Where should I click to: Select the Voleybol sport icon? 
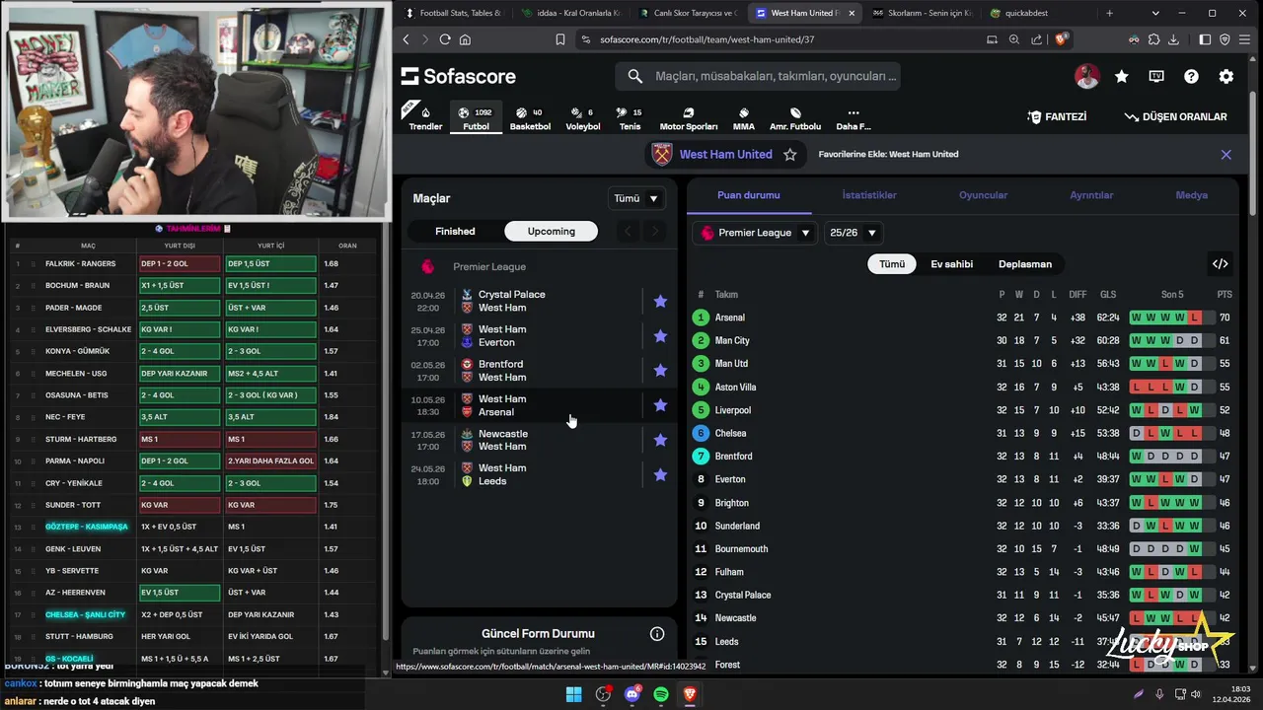coord(583,117)
